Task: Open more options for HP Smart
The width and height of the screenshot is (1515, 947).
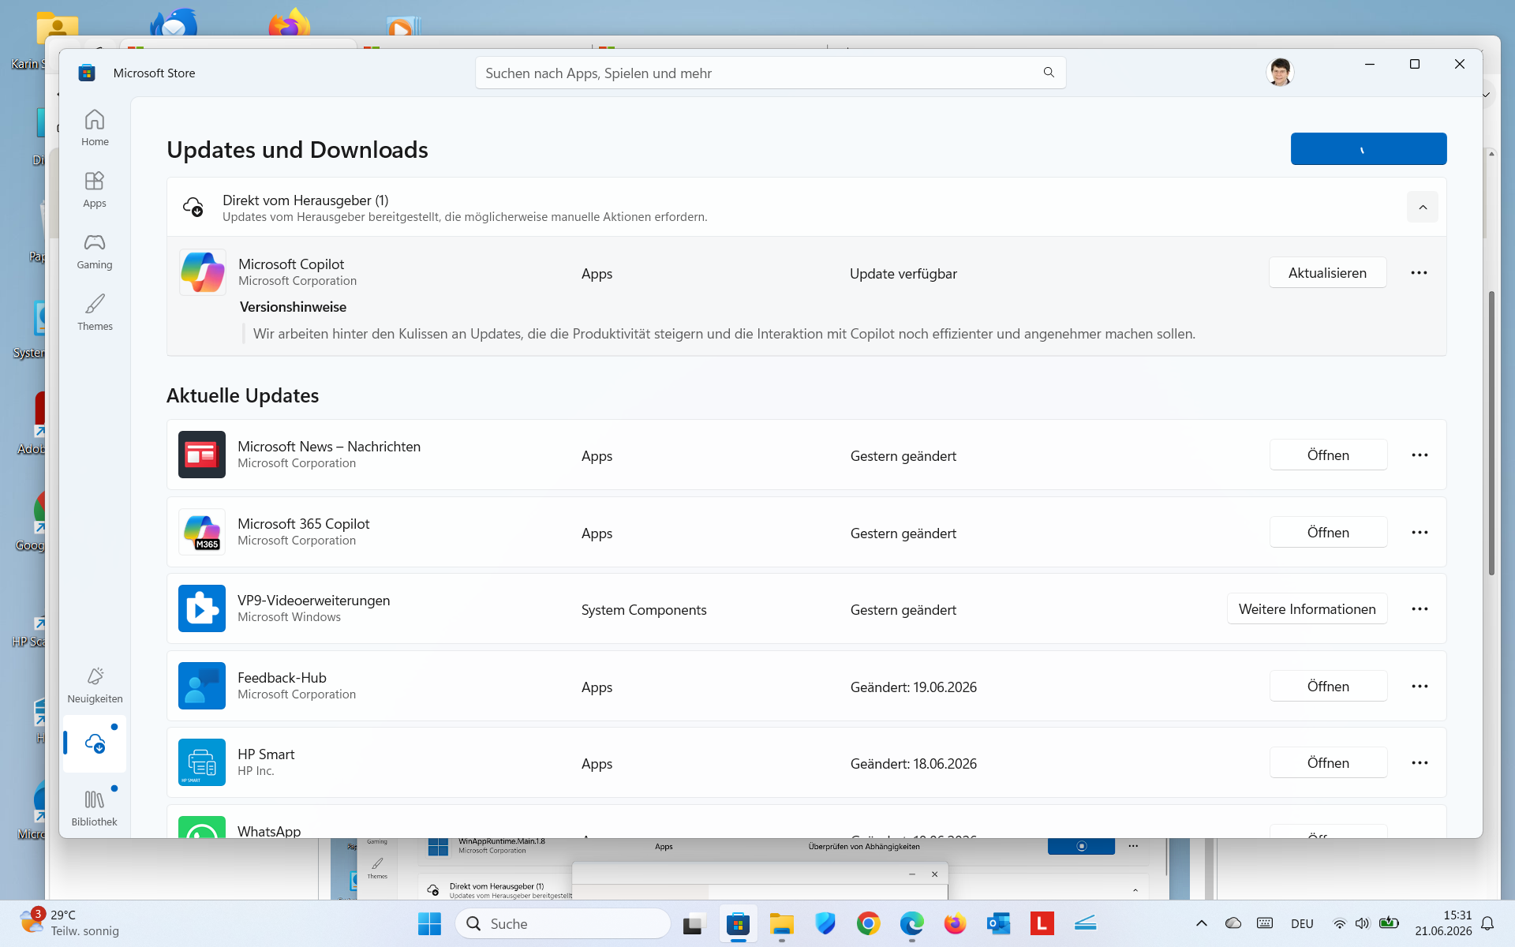Action: tap(1420, 763)
